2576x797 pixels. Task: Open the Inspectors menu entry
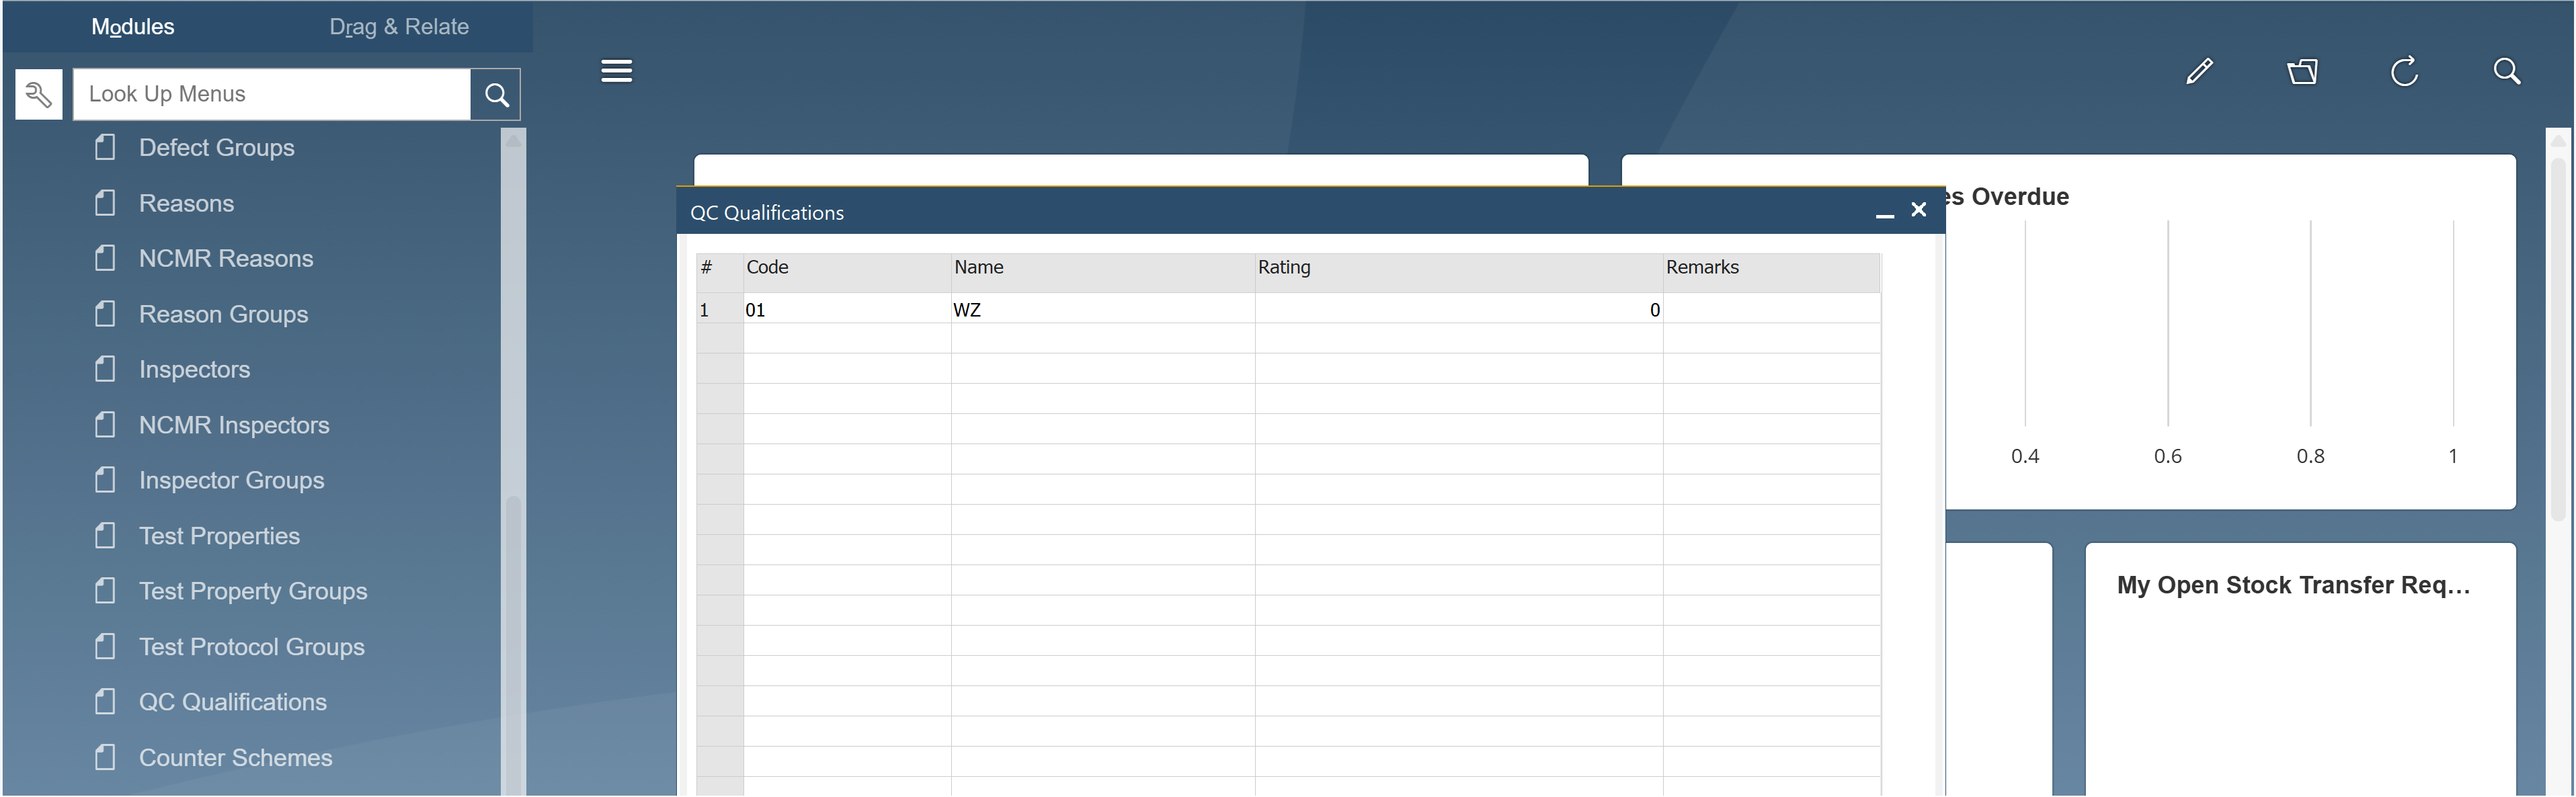tap(194, 370)
